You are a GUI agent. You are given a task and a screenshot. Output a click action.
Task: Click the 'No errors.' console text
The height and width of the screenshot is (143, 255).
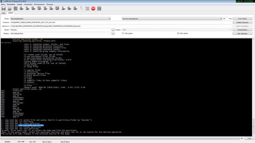(x=6, y=43)
